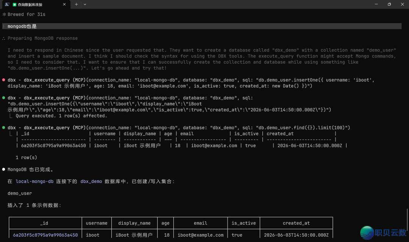
Task: Click 'iBoot 示例用户' cell in bottom table
Action: point(134,235)
